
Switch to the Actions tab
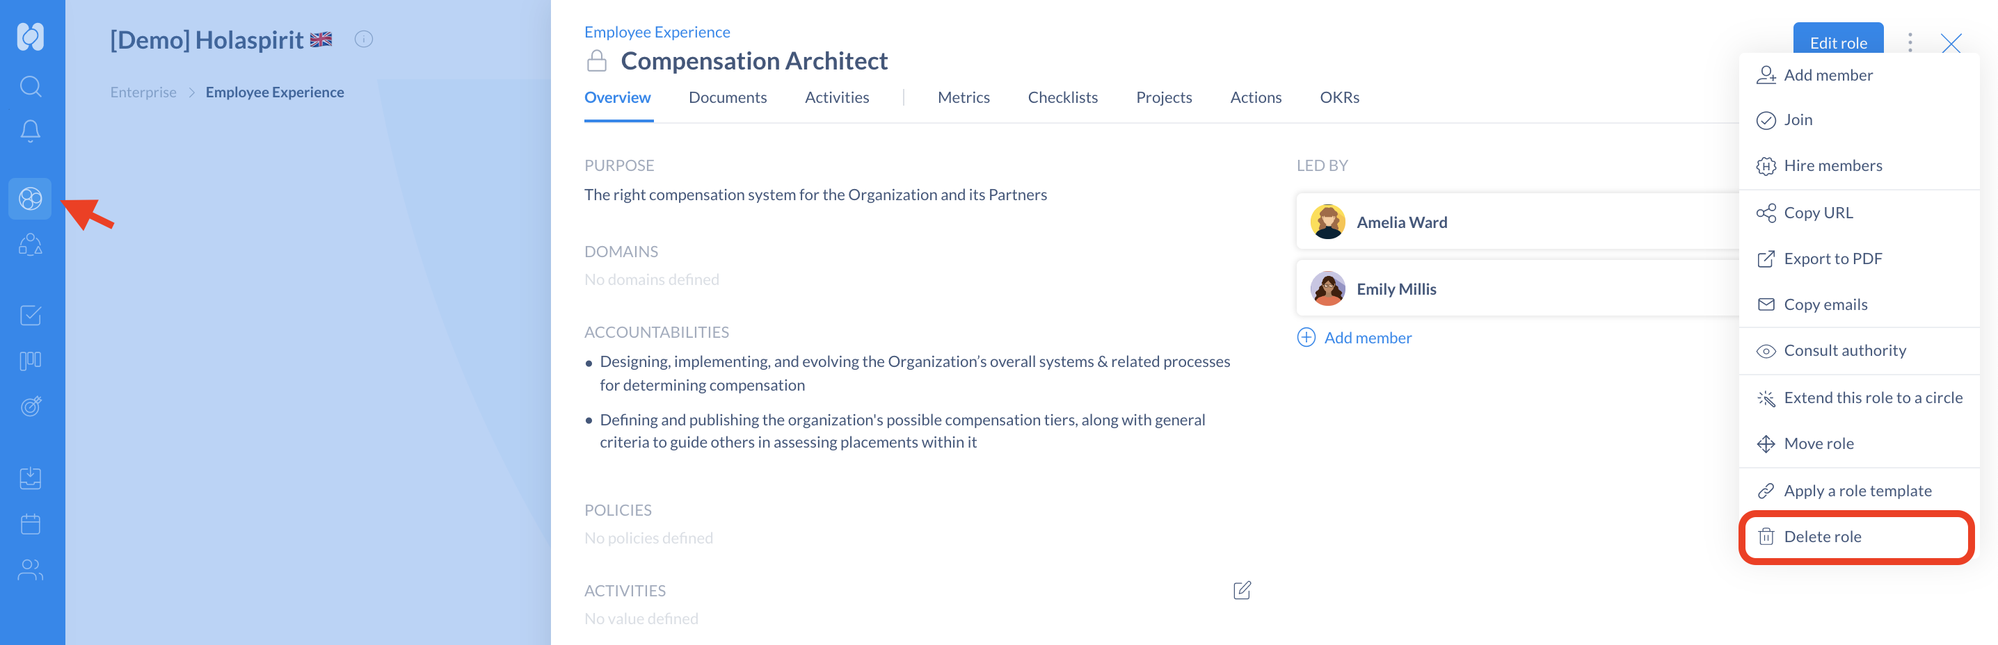[x=1256, y=98]
